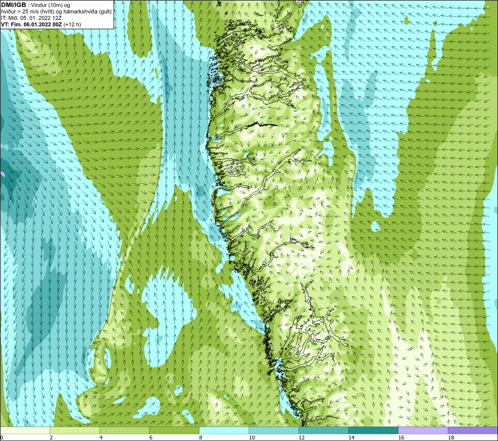
Task: Click the 10–12 m/s cyan legend swatch
Action: pos(274,430)
